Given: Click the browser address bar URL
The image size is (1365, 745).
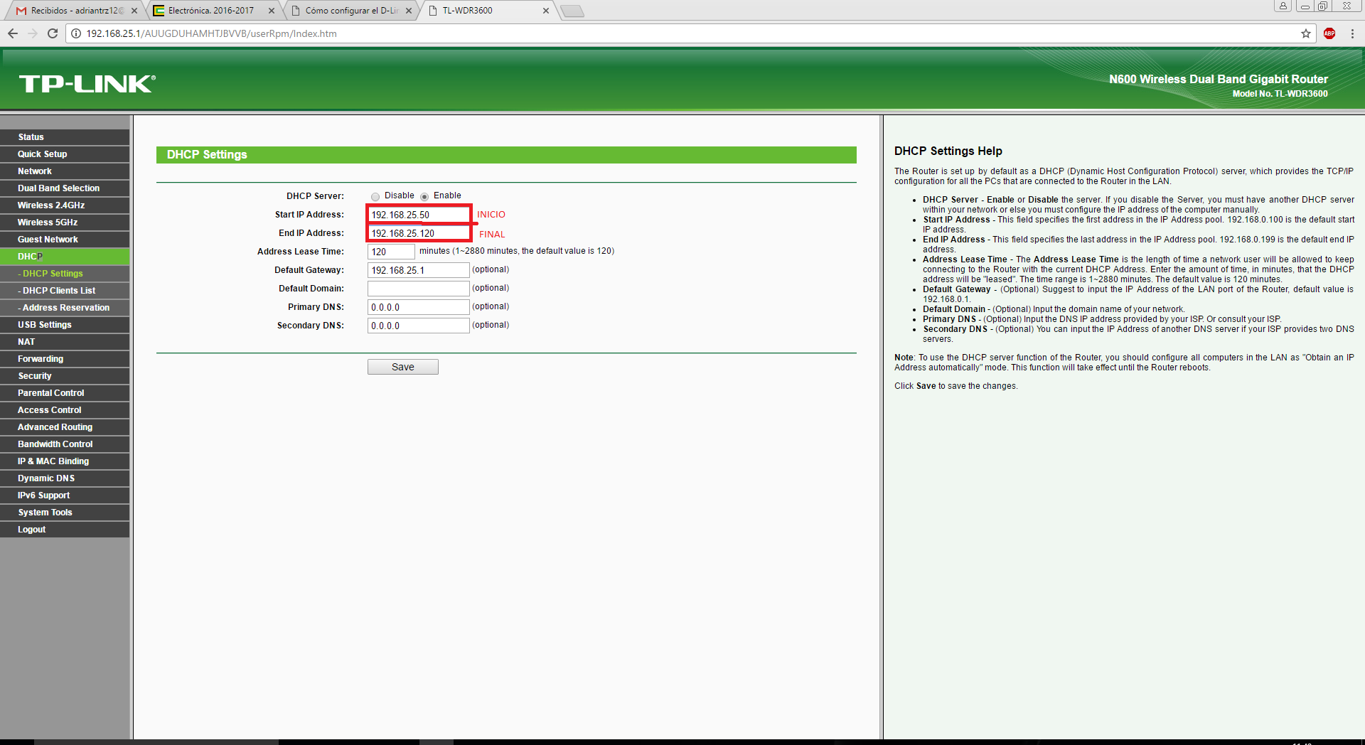Looking at the screenshot, I should [211, 33].
